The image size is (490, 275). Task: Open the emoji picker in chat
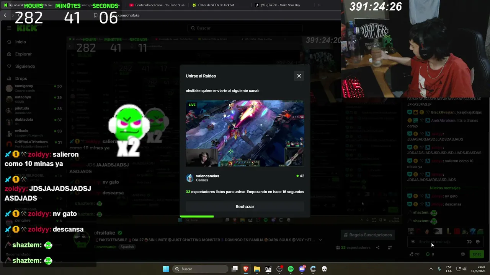coord(477,242)
